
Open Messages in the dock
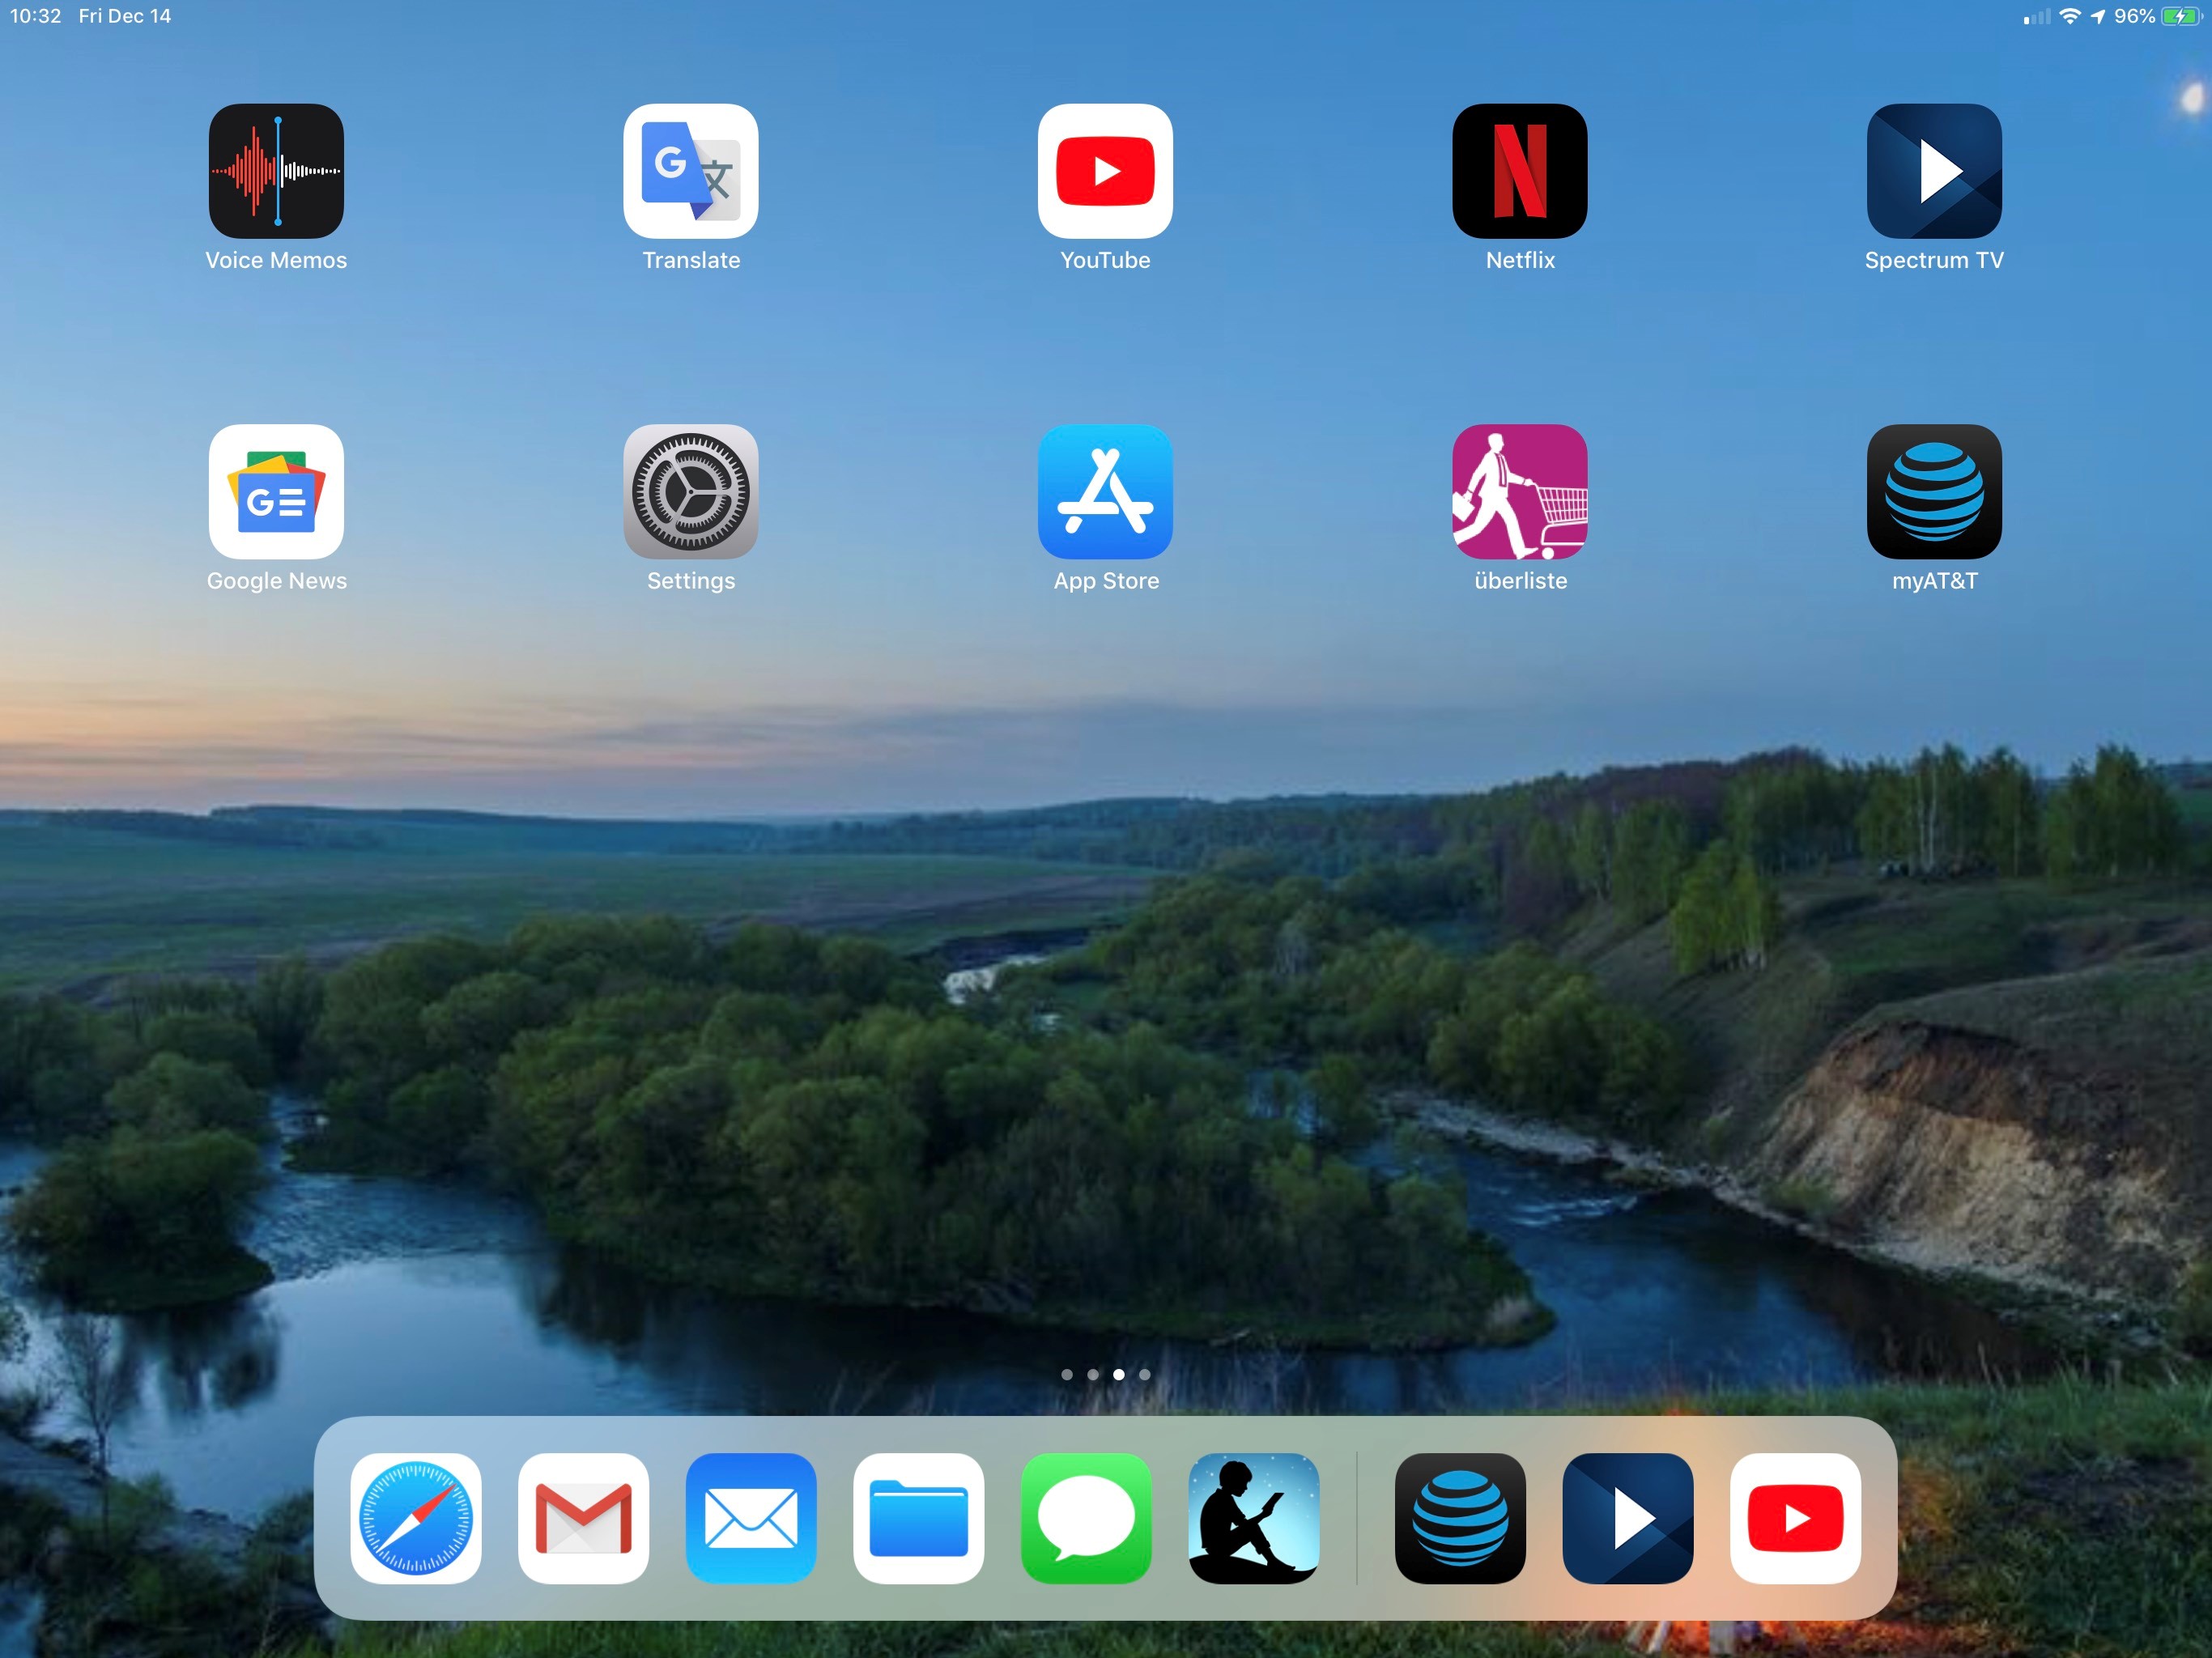(1086, 1518)
